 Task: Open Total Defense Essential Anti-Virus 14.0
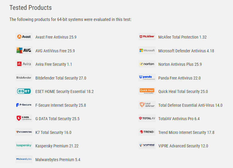click(190, 105)
